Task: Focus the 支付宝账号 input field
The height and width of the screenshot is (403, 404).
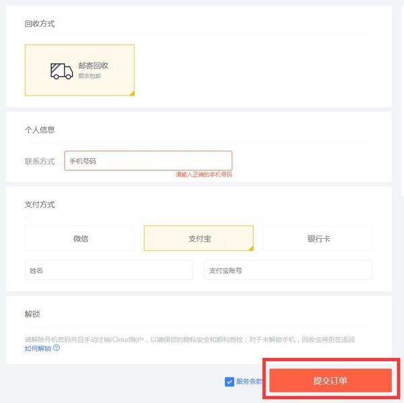Action: tap(288, 270)
